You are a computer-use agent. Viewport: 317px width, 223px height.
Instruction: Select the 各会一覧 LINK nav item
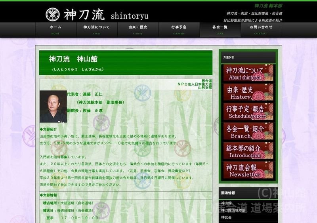pos(220,30)
